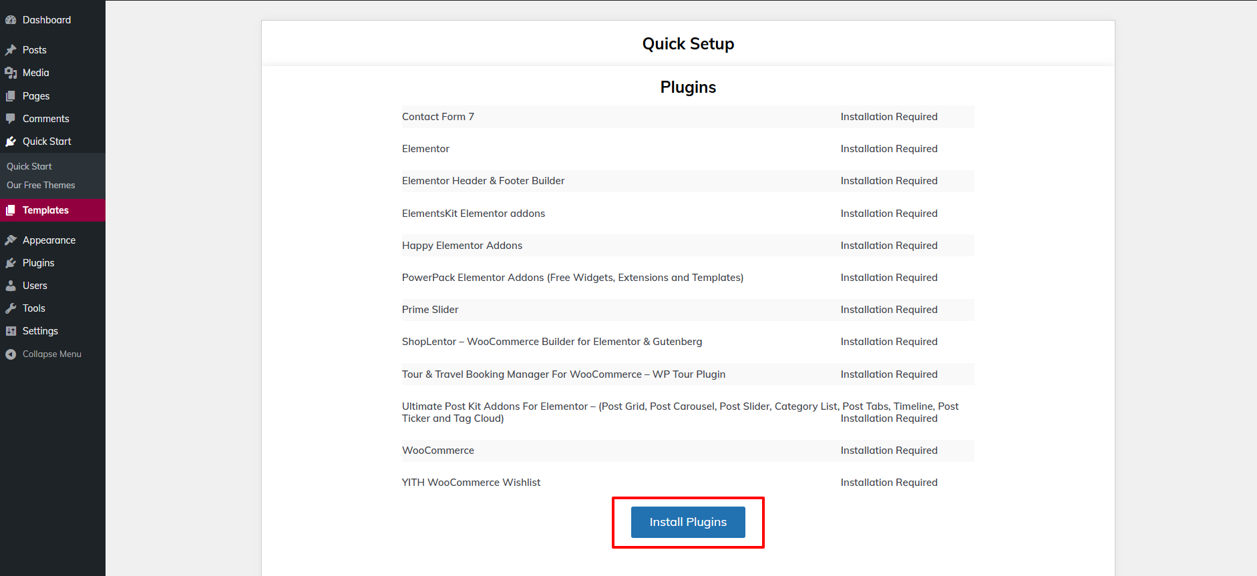Image resolution: width=1257 pixels, height=576 pixels.
Task: Select ElementsKit Elementor addons text
Action: tap(474, 214)
